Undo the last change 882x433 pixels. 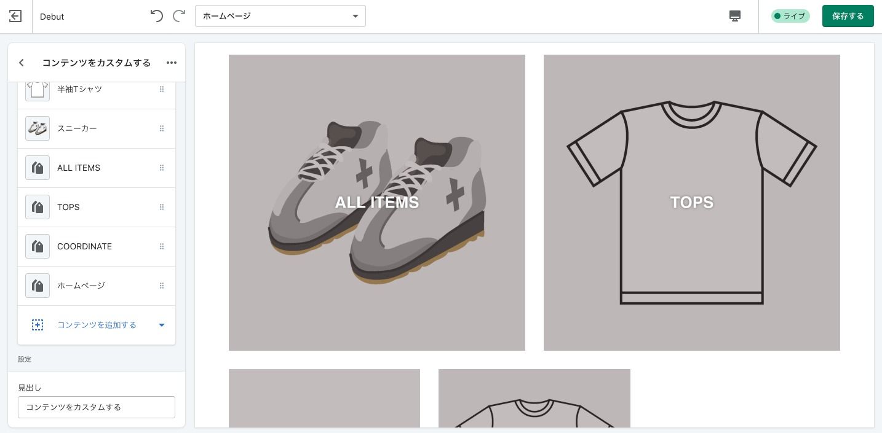[x=157, y=16]
